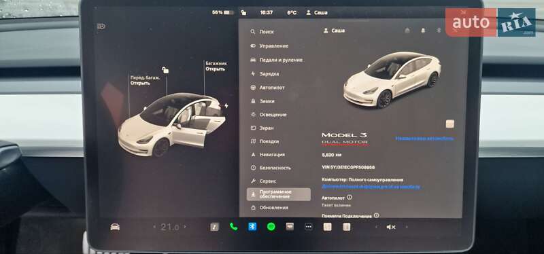The height and width of the screenshot is (254, 544).
Task: Tap the VIN number text
Action: (x=348, y=167)
